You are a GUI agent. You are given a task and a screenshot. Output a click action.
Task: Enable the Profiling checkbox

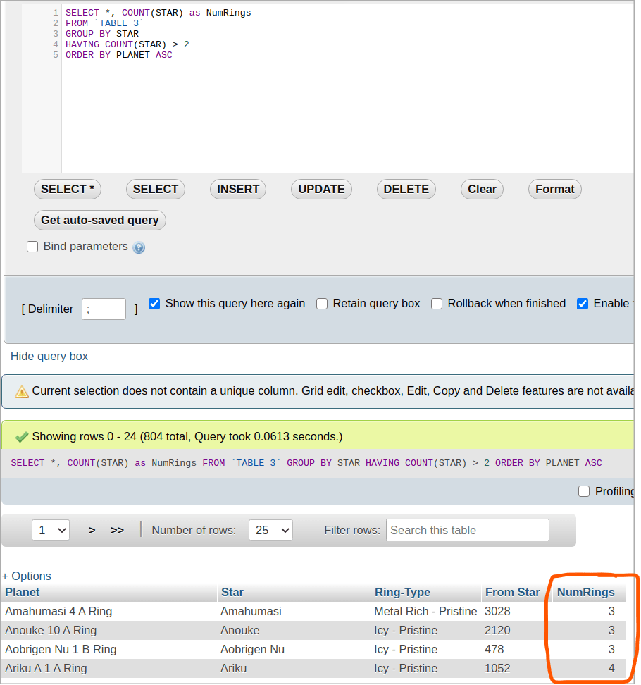tap(584, 491)
